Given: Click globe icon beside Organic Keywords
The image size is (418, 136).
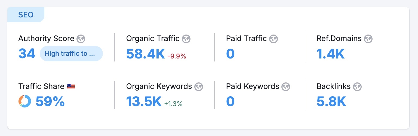Looking at the screenshot, I should coord(199,87).
